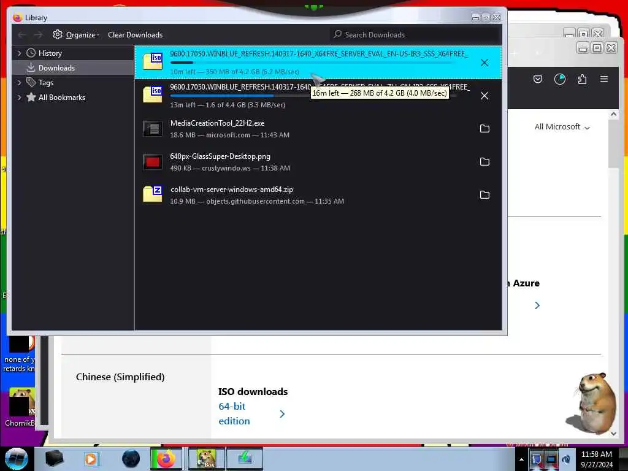Viewport: 628px width, 471px height.
Task: Expand the All Bookmarks tree item
Action: [19, 98]
